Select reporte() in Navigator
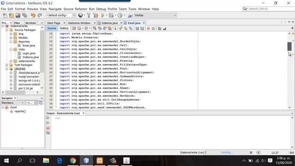The image size is (295, 166). (20, 112)
